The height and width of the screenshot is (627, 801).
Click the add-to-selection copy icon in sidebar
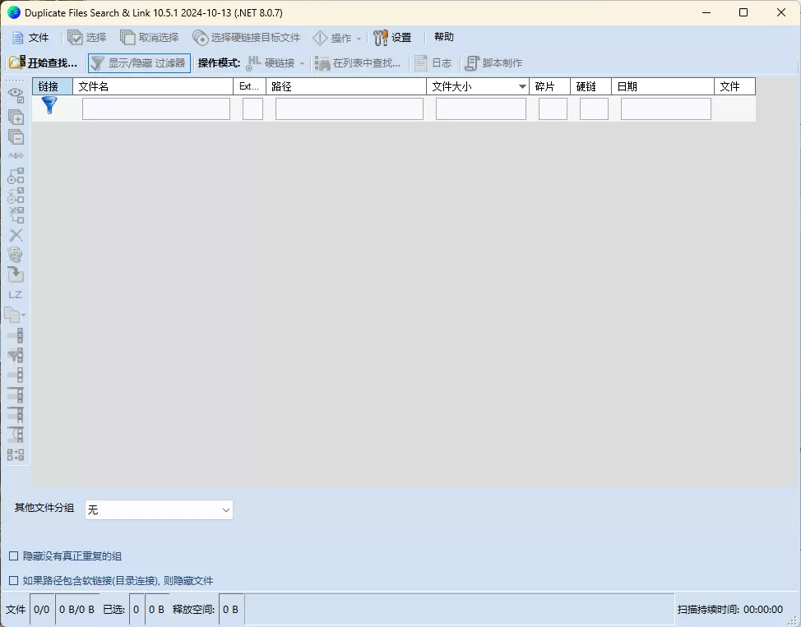coord(15,117)
